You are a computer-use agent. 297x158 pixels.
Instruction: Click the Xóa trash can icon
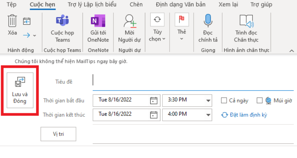tap(12, 21)
